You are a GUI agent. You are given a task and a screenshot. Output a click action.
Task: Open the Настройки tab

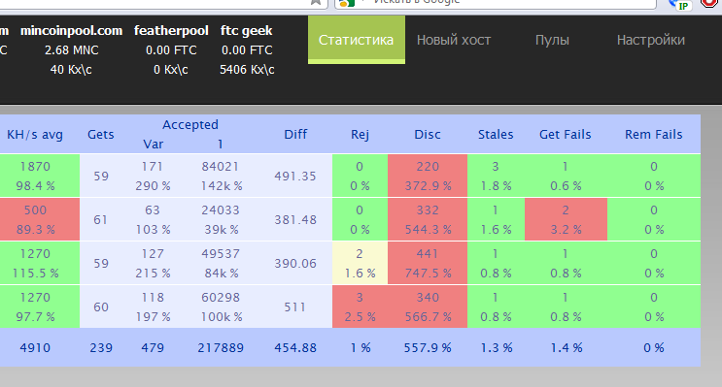tap(651, 40)
